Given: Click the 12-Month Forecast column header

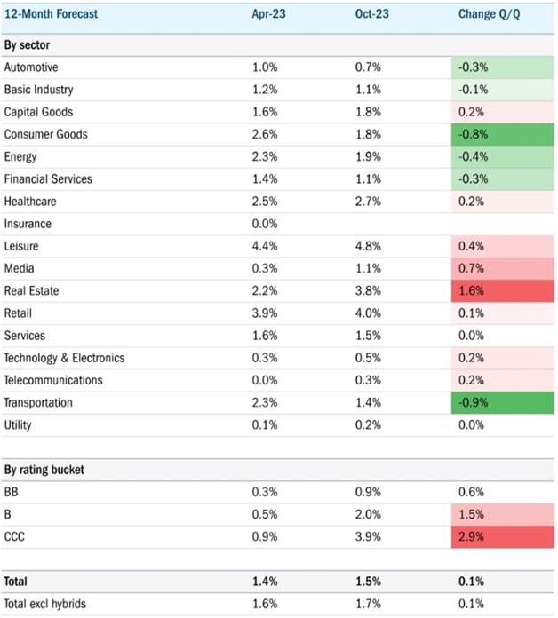Looking at the screenshot, I should coord(51,14).
